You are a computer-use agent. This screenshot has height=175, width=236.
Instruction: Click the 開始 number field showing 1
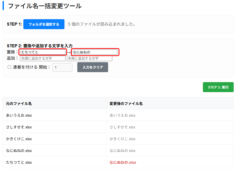pos(62,68)
